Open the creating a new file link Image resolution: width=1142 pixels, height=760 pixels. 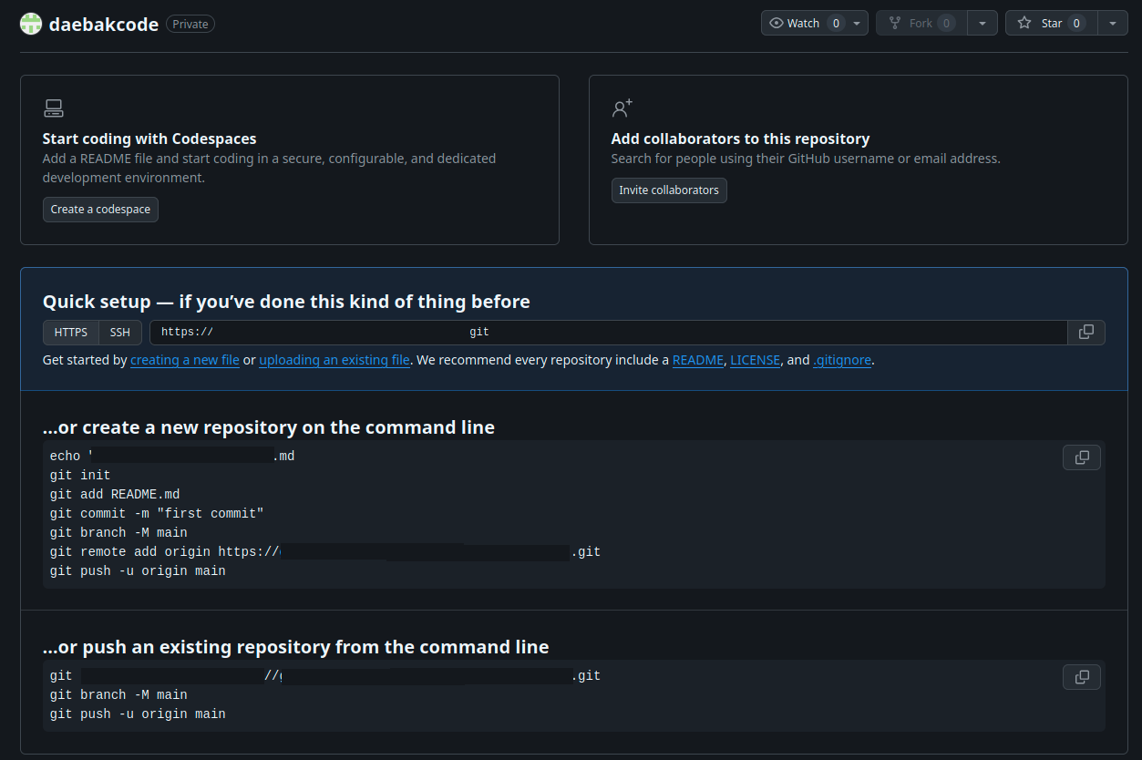coord(185,360)
